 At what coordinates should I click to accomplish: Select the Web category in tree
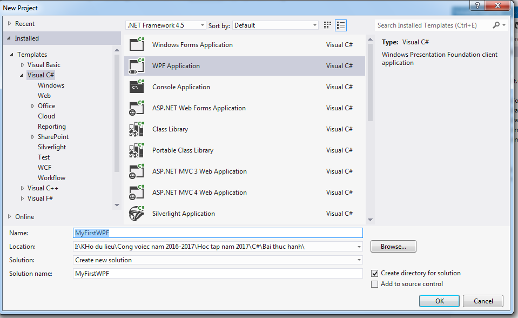(x=44, y=96)
